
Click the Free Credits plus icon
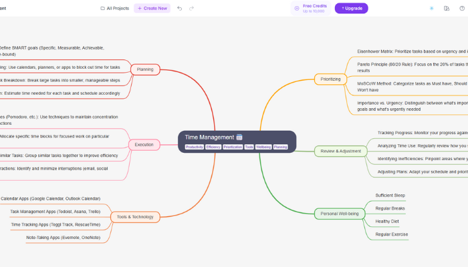click(297, 8)
